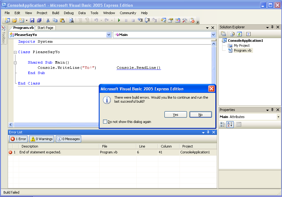Viewport: 282px width, 197px height.
Task: Click Solution Explorer Properties icon
Action: (223, 34)
